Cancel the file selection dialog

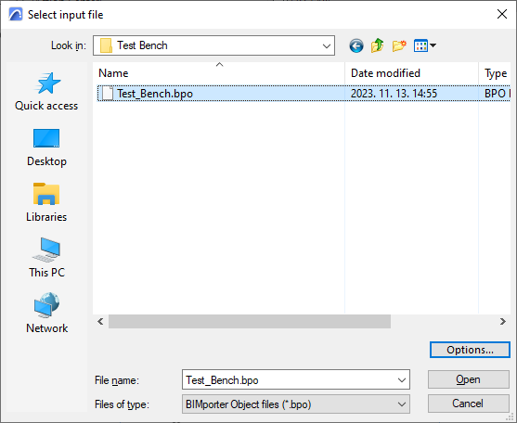coord(468,404)
